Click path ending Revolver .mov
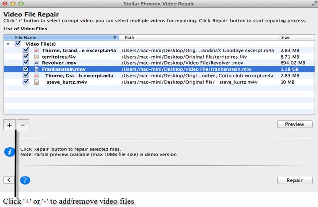Image resolution: width=318 pixels, height=207 pixels. coord(182,63)
